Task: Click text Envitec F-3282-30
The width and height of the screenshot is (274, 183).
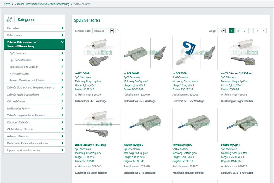Action: tap(85, 161)
